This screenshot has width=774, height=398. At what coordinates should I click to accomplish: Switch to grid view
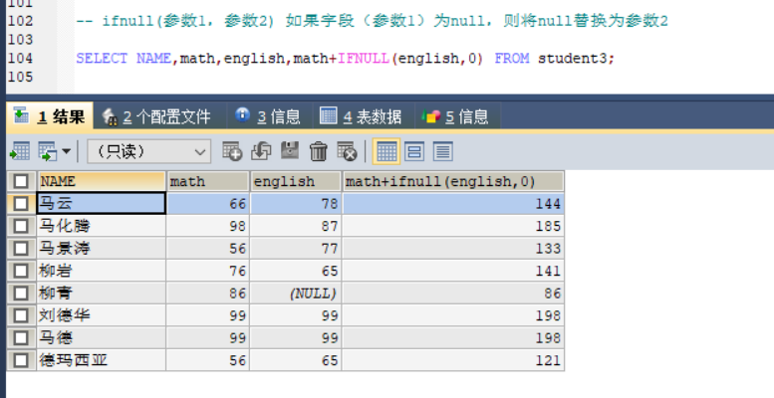tap(387, 151)
